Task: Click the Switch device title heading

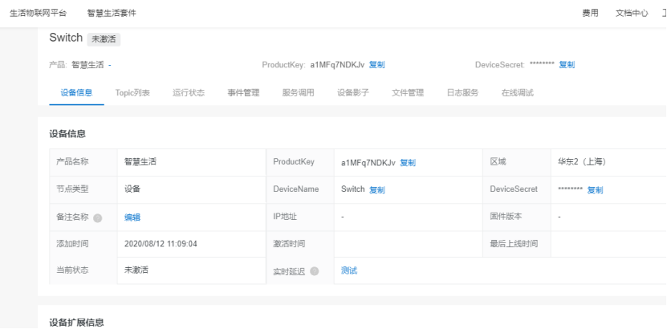Action: pos(66,38)
